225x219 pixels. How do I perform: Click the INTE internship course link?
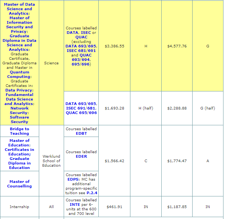(75, 205)
